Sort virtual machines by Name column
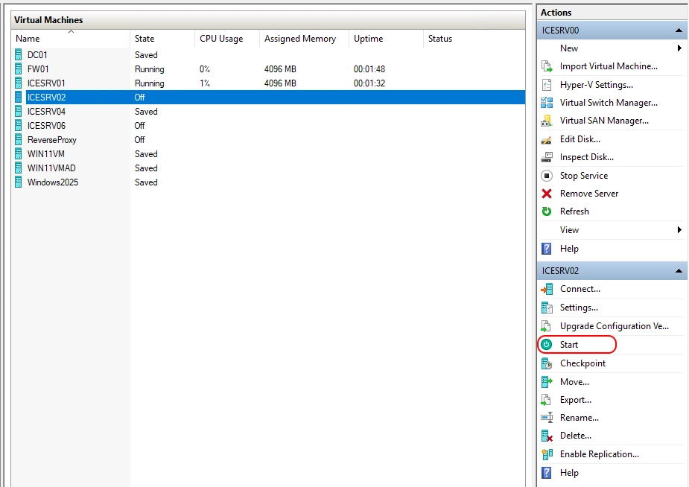689x487 pixels. pyautogui.click(x=28, y=39)
